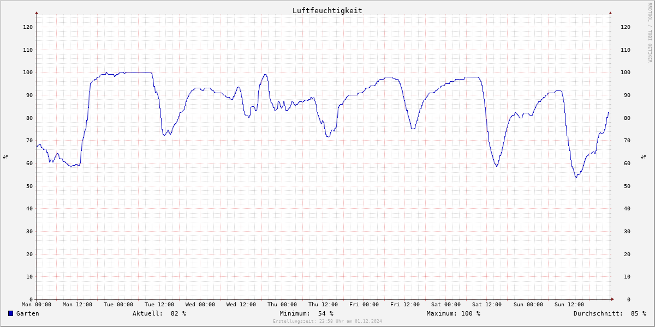Click the "Wed 00:00" time axis label
655x327 pixels.
[x=200, y=305]
